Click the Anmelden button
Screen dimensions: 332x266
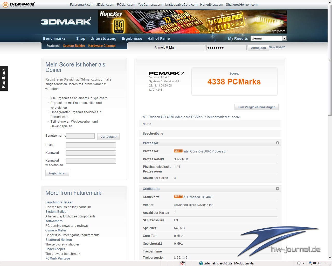coord(258,48)
